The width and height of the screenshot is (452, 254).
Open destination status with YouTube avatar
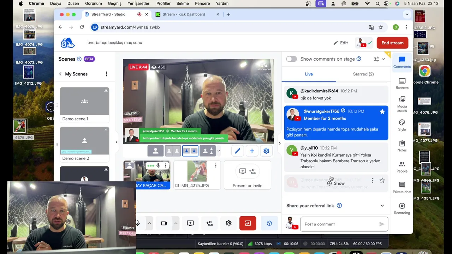pos(364,43)
